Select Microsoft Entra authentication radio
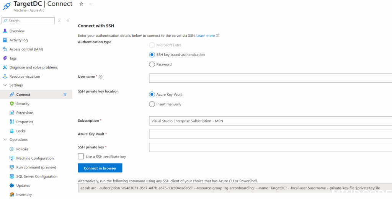This screenshot has width=392, height=199. [x=152, y=45]
